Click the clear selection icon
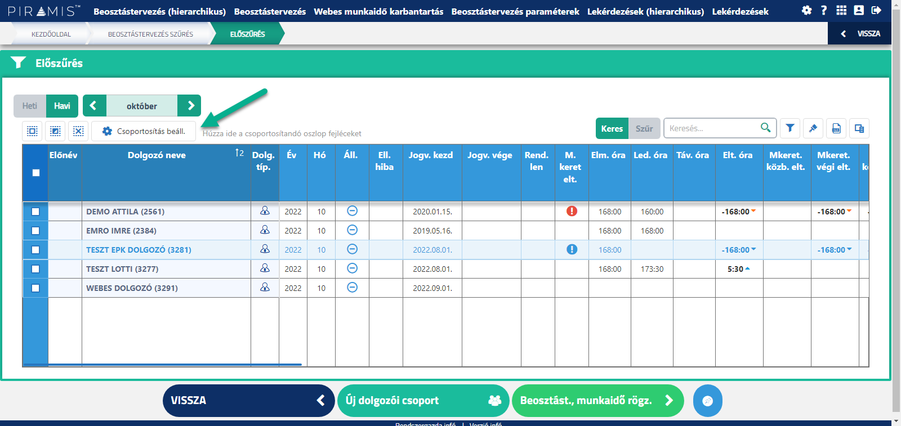The image size is (901, 426). (78, 131)
